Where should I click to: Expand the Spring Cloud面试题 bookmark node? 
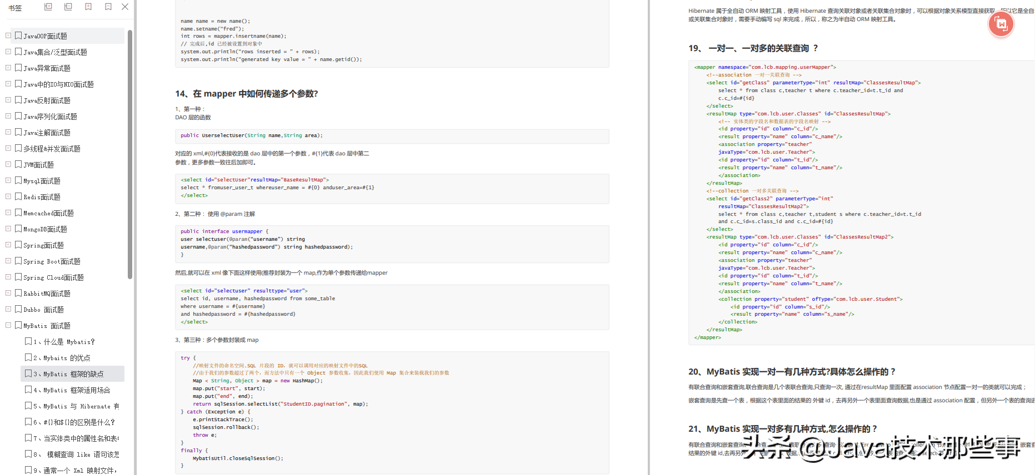(x=8, y=277)
